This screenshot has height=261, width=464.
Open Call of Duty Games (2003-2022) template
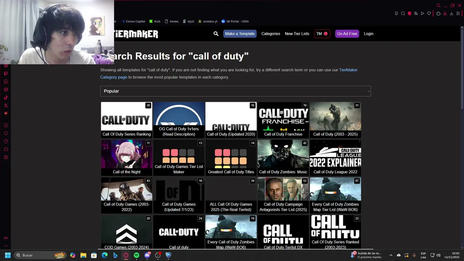coord(127,195)
